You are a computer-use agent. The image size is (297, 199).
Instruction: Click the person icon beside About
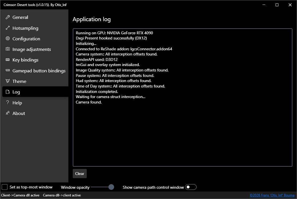(8, 113)
